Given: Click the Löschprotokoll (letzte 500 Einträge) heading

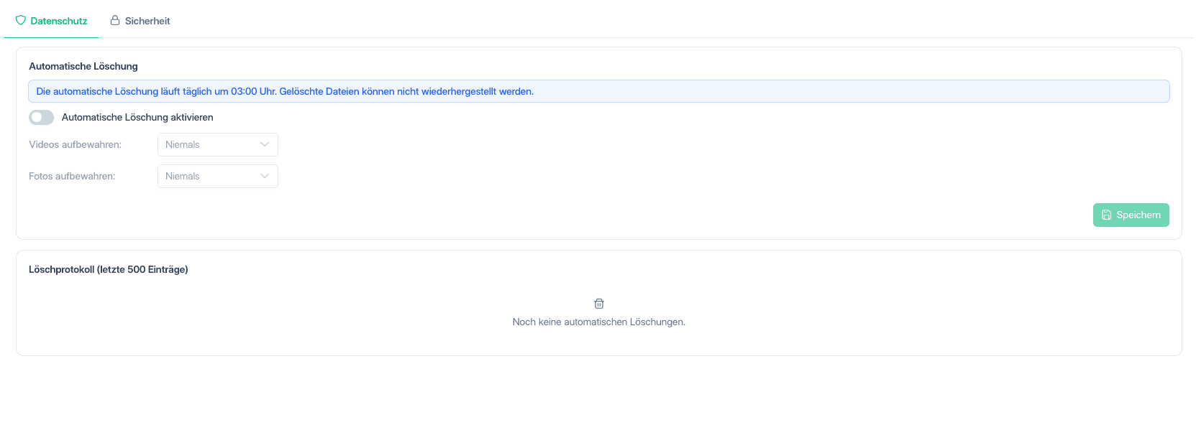Looking at the screenshot, I should click(109, 269).
